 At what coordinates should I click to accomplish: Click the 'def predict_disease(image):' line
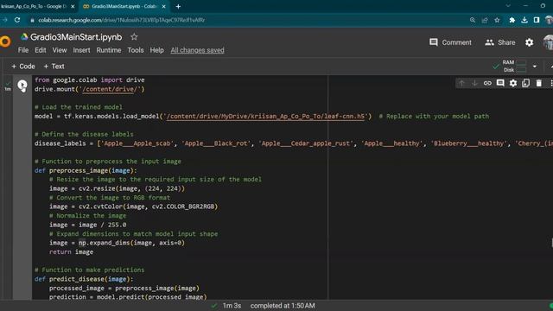(x=84, y=279)
